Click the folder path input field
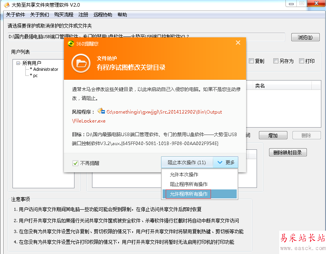This screenshot has width=326, height=254. (x=146, y=37)
